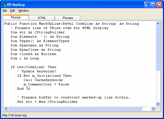Open the Window menu
Image resolution: width=164 pixels, height=119 pixels.
click(x=23, y=11)
